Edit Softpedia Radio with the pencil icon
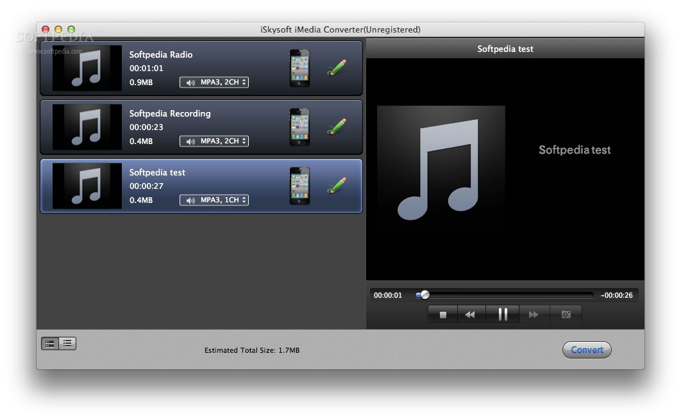This screenshot has height=420, width=681. coord(337,68)
